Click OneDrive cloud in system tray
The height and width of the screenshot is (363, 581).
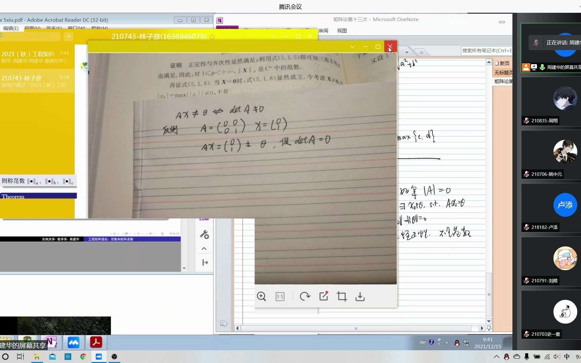point(517,357)
